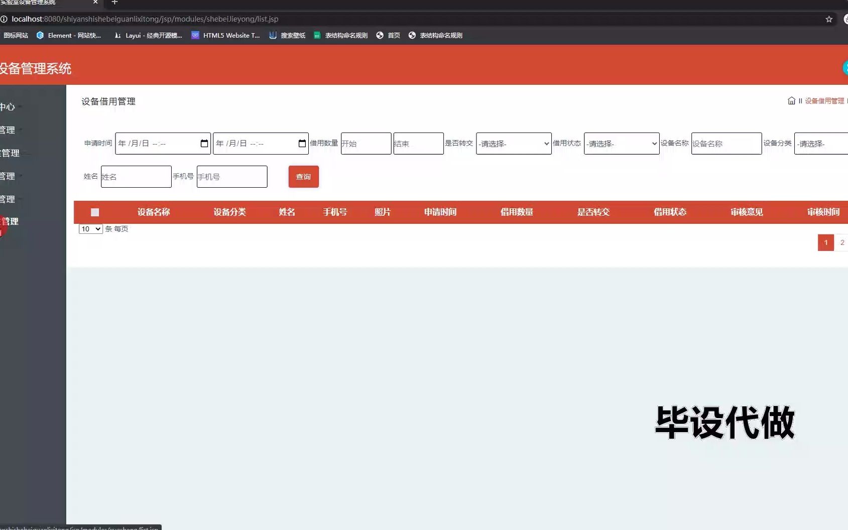Open the 搜索壁纸 bookmark
Screen dimensions: 848x530
[x=287, y=35]
